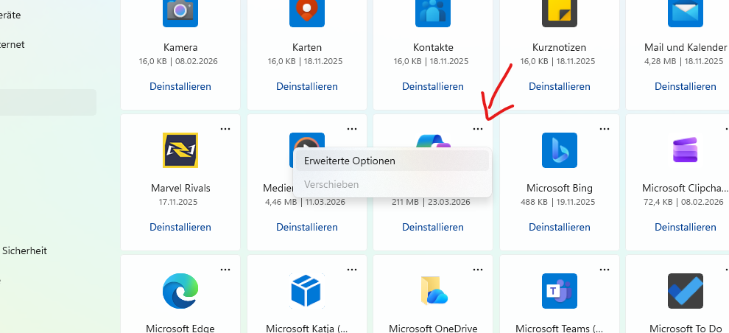
Task: Click Deinstallieren under Kontakte
Action: point(433,86)
